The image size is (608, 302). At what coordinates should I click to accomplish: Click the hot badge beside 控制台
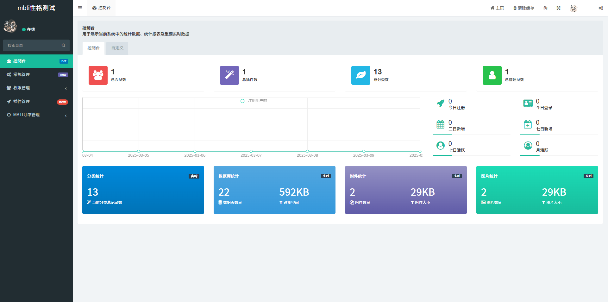64,61
